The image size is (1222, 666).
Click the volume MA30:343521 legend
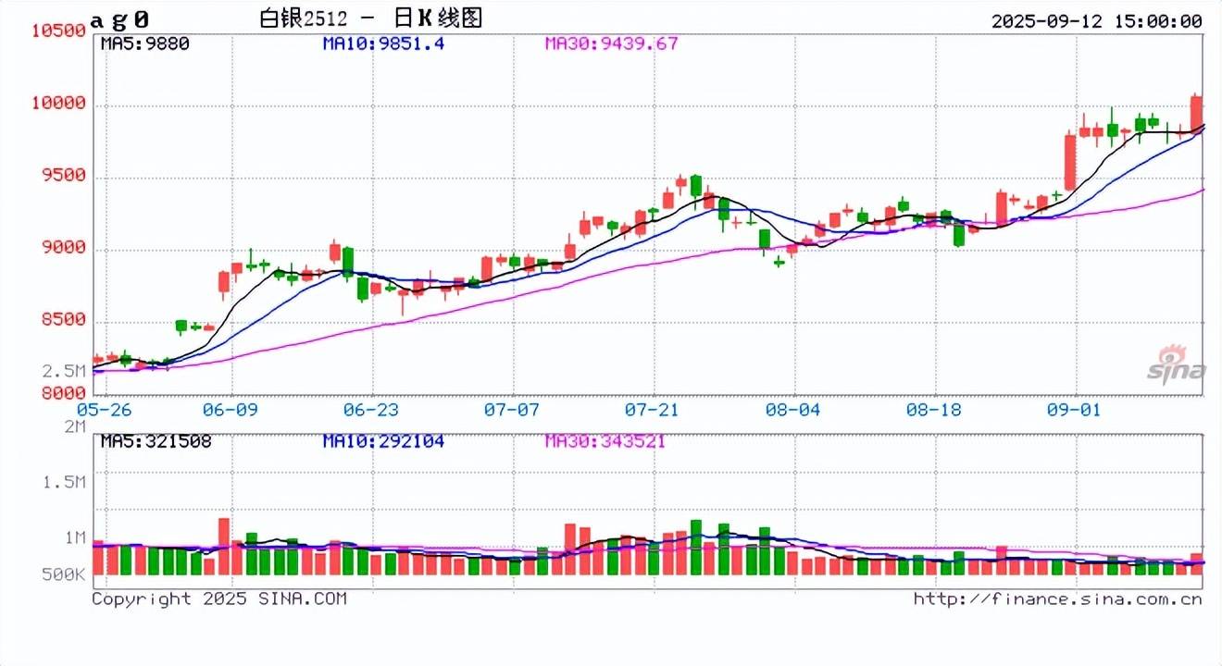(605, 441)
